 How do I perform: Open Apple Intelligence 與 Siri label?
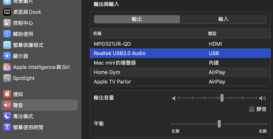click(41, 67)
